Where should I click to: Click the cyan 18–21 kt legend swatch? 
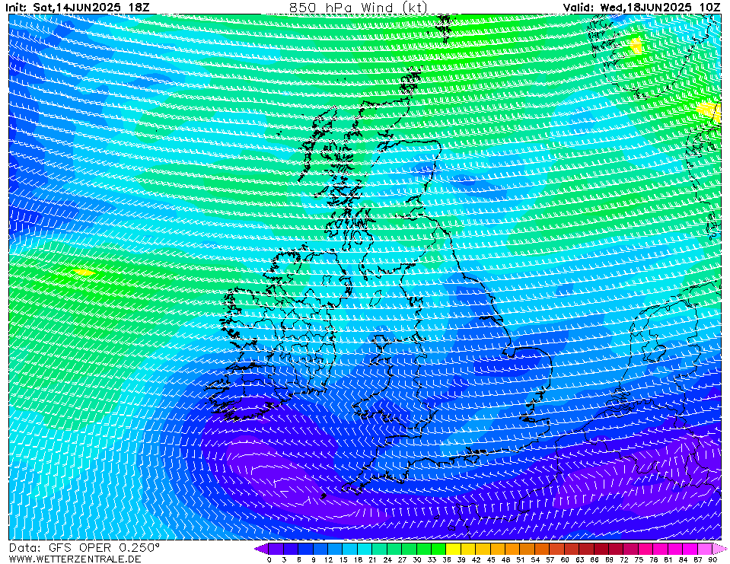pyautogui.click(x=365, y=549)
